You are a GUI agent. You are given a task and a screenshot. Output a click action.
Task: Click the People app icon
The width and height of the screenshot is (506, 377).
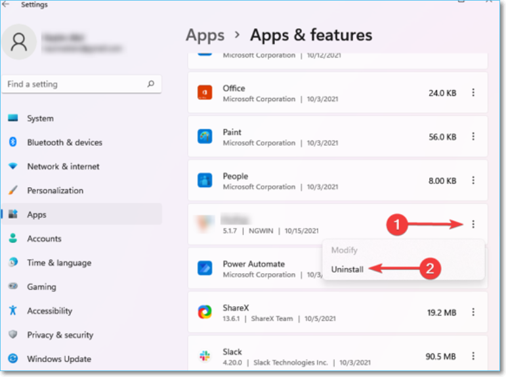coord(205,181)
